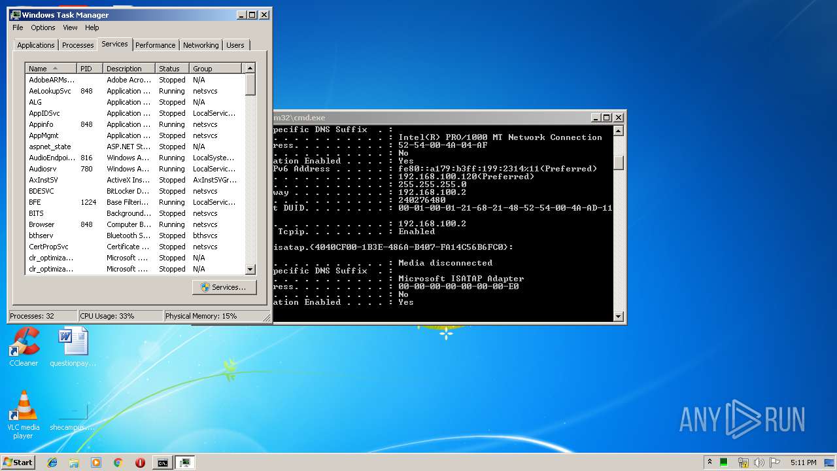Switch to the Performance tab

coord(156,45)
